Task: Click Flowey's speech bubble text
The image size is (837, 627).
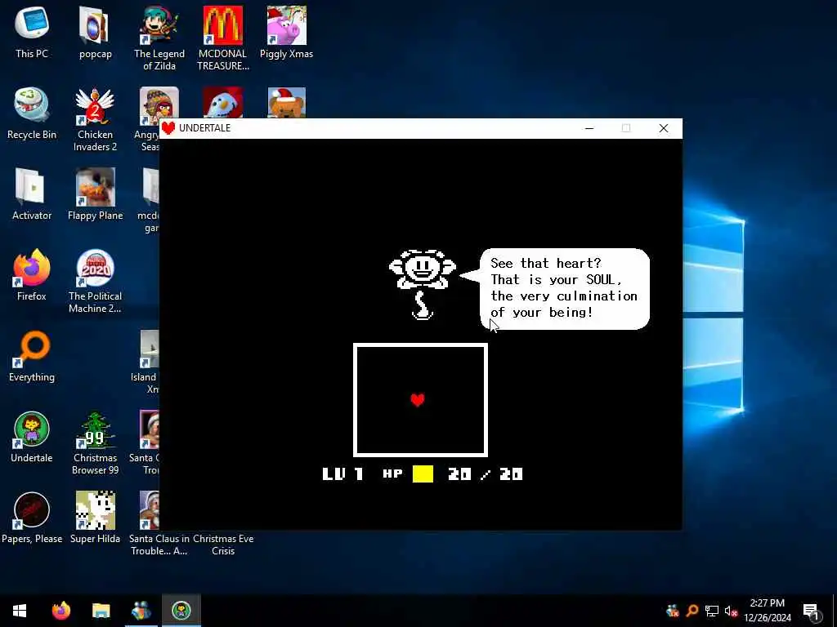Action: coord(564,288)
